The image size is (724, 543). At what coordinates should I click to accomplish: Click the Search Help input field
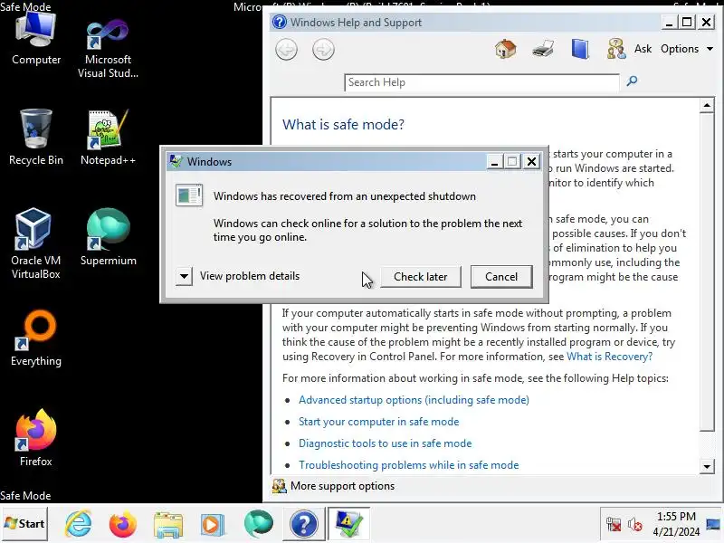coord(481,82)
